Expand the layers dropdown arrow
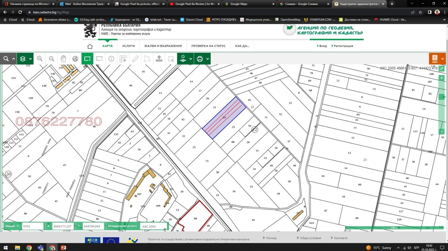The width and height of the screenshot is (448, 251). tap(30, 59)
